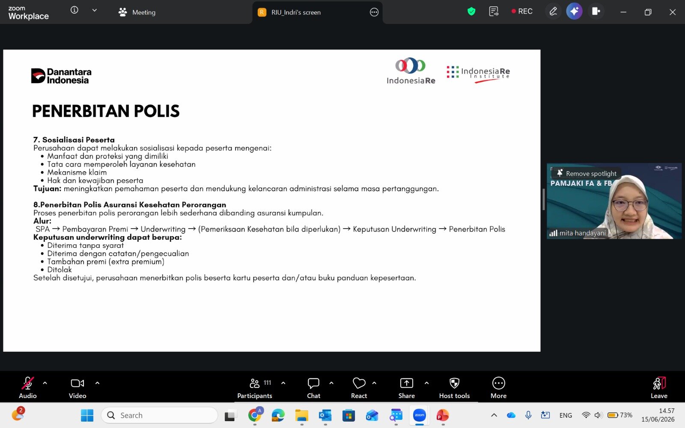The image size is (685, 428).
Task: Expand Zoom Workplace dropdown chevron
Action: coord(95,10)
